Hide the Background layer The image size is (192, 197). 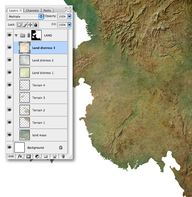(x=9, y=147)
